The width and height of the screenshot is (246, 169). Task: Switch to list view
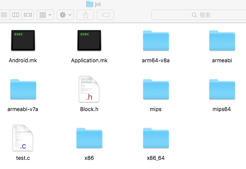coord(4,15)
